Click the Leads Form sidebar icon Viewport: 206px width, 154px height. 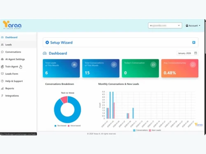click(x=2, y=74)
